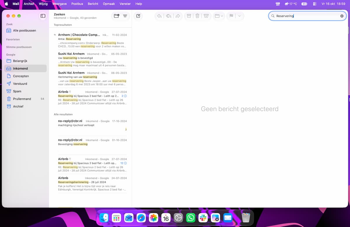The image size is (350, 227).
Task: Open the Bericht menu
Action: pyautogui.click(x=93, y=4)
